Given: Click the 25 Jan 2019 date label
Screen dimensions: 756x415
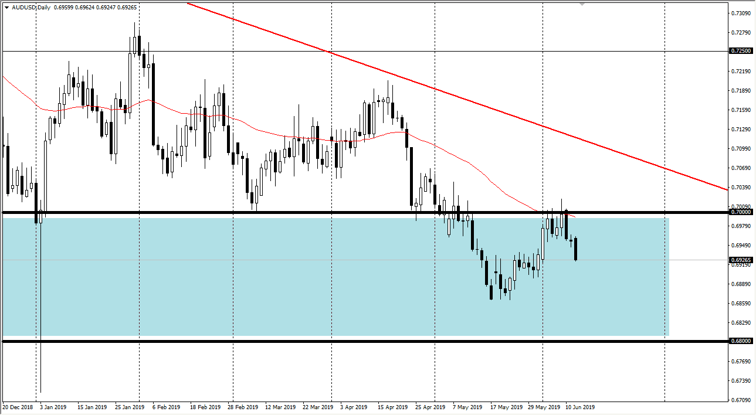Looking at the screenshot, I should click(130, 407).
